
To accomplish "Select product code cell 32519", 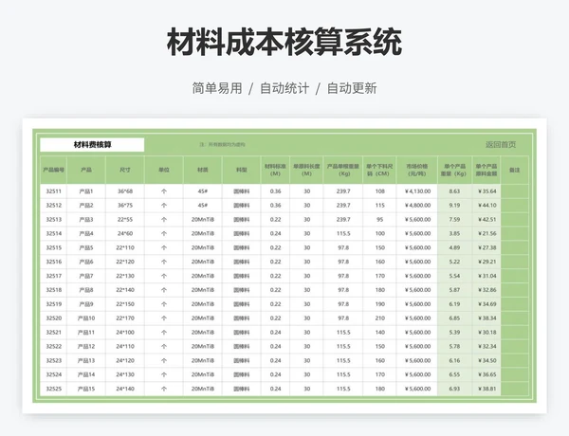I will click(54, 304).
